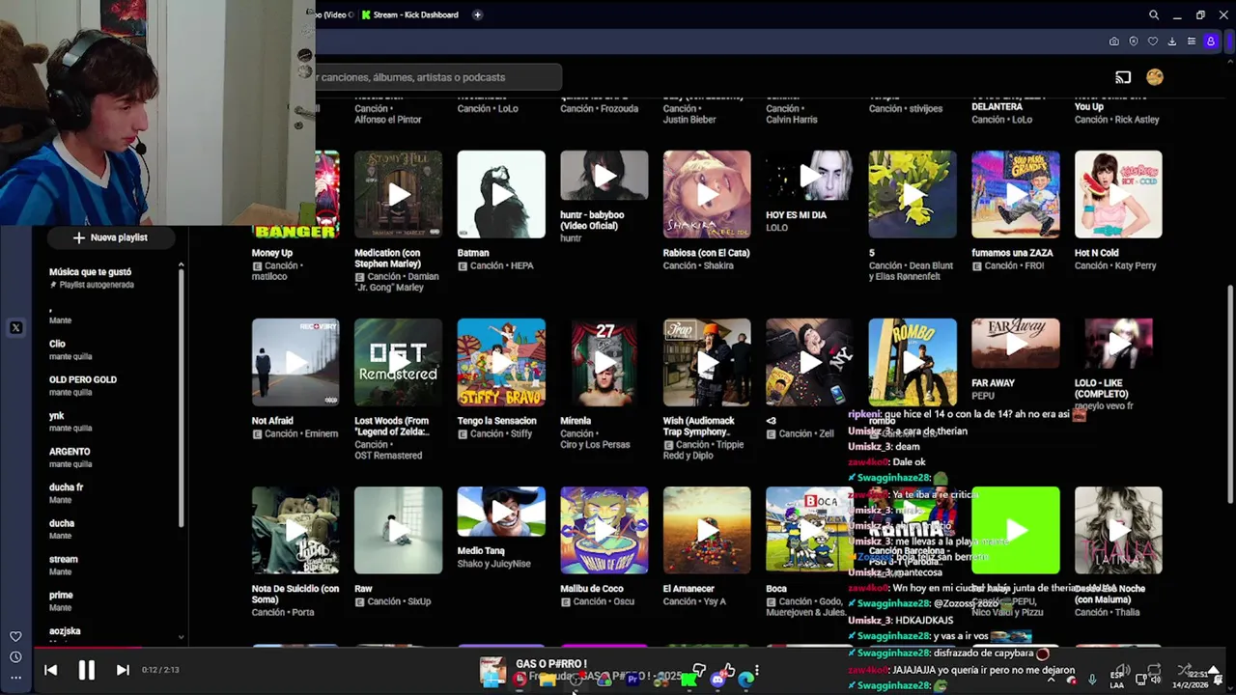
Task: Toggle shuffle in the player bar
Action: point(1184,670)
